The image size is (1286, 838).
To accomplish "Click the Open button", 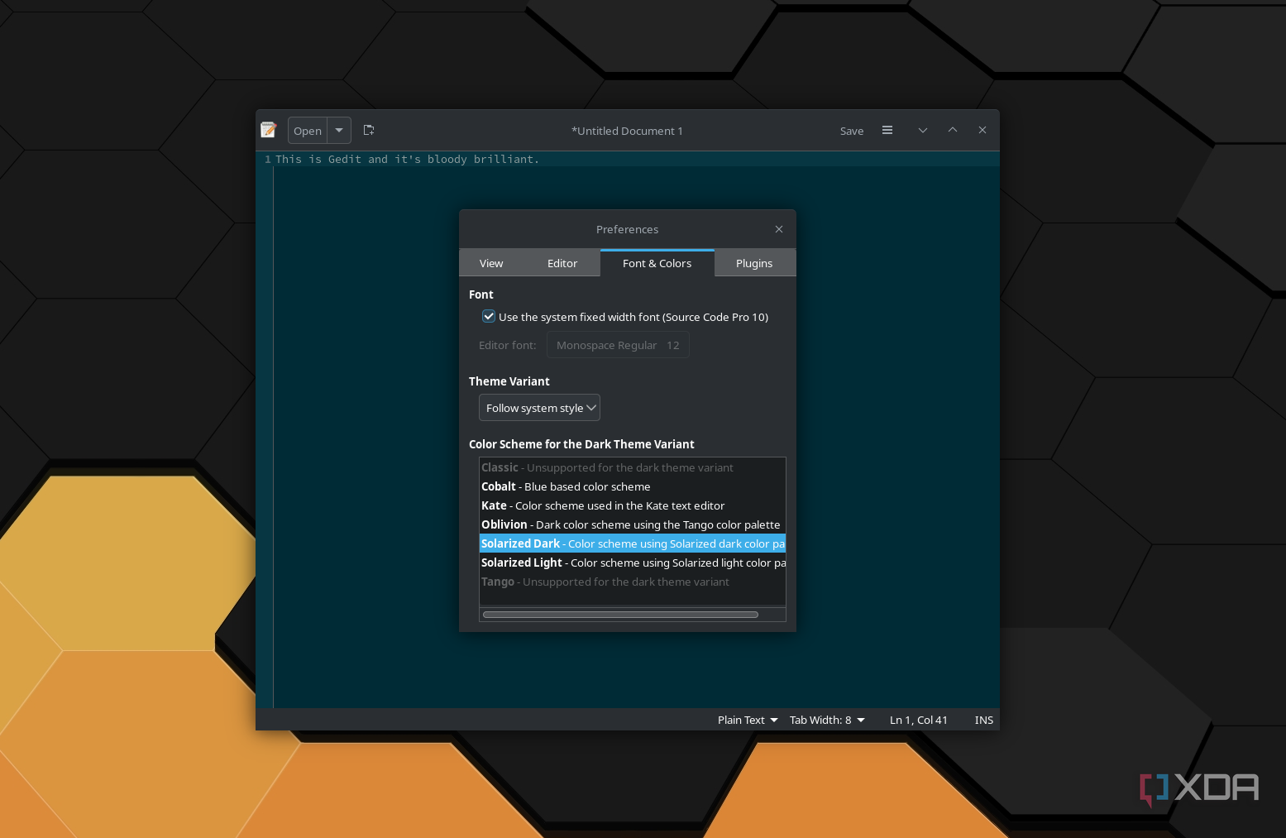I will 308,131.
